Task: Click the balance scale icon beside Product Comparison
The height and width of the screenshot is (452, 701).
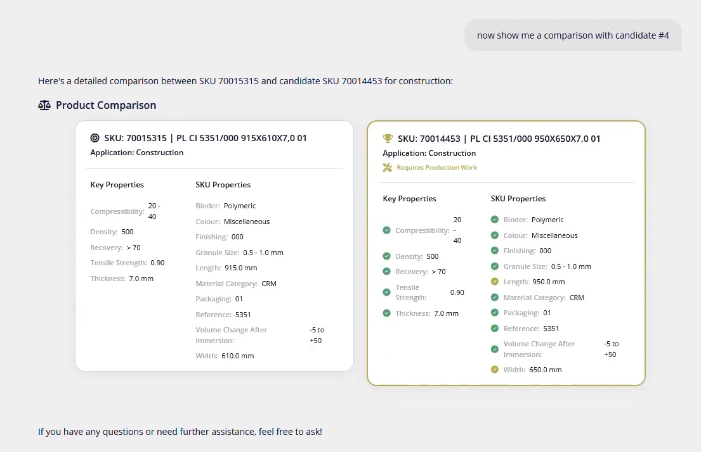Action: coord(44,105)
